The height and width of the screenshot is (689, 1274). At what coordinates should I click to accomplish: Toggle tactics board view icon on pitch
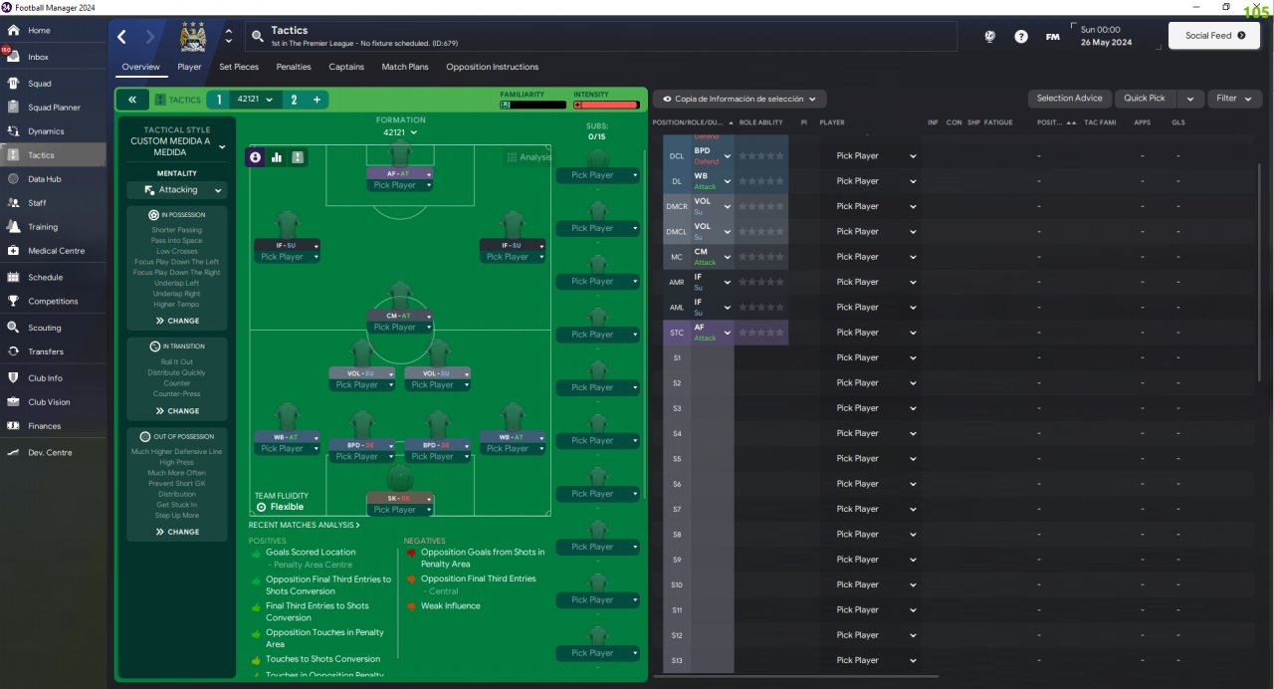[x=298, y=157]
